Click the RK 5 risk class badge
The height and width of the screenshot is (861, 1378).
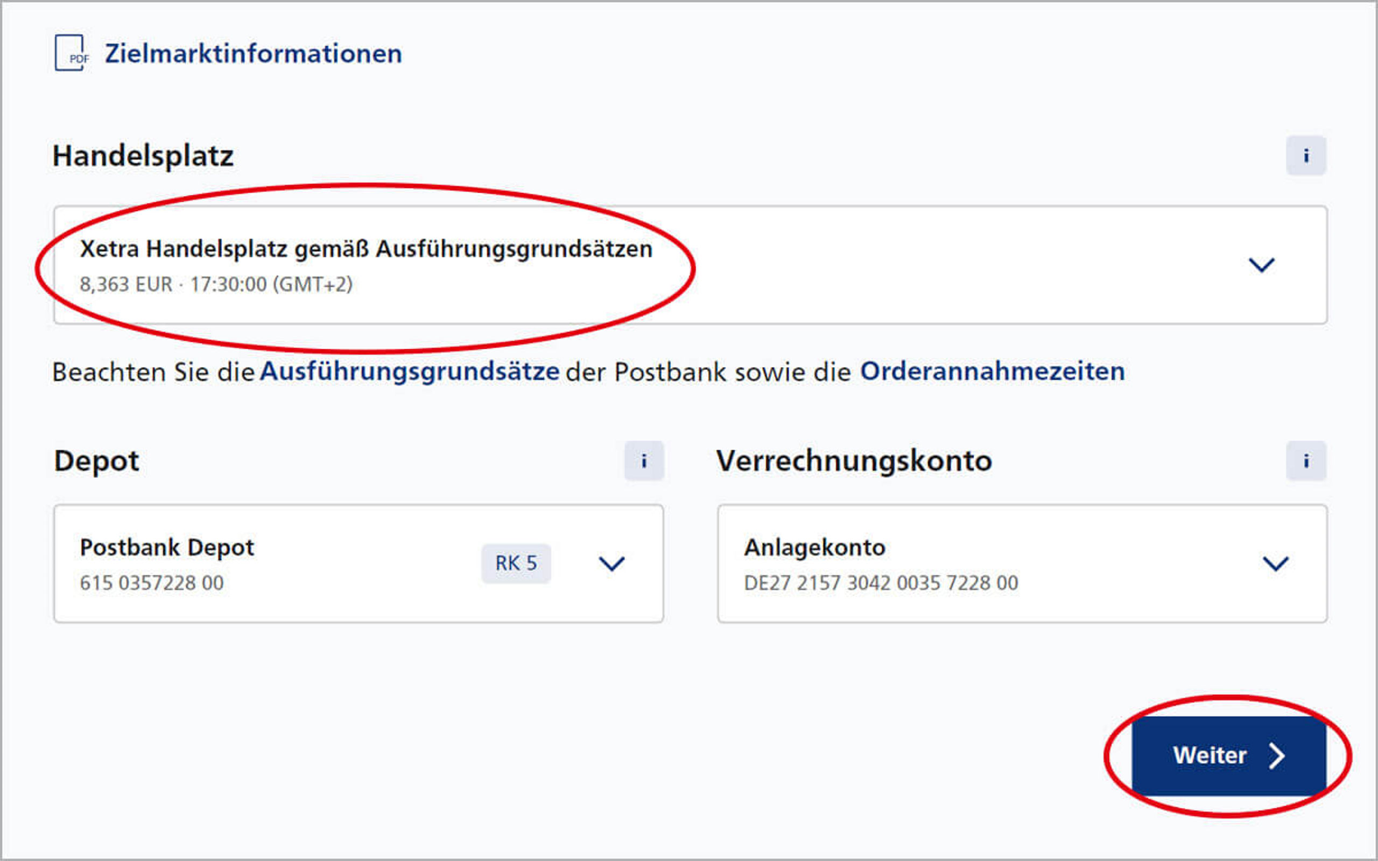(x=516, y=564)
